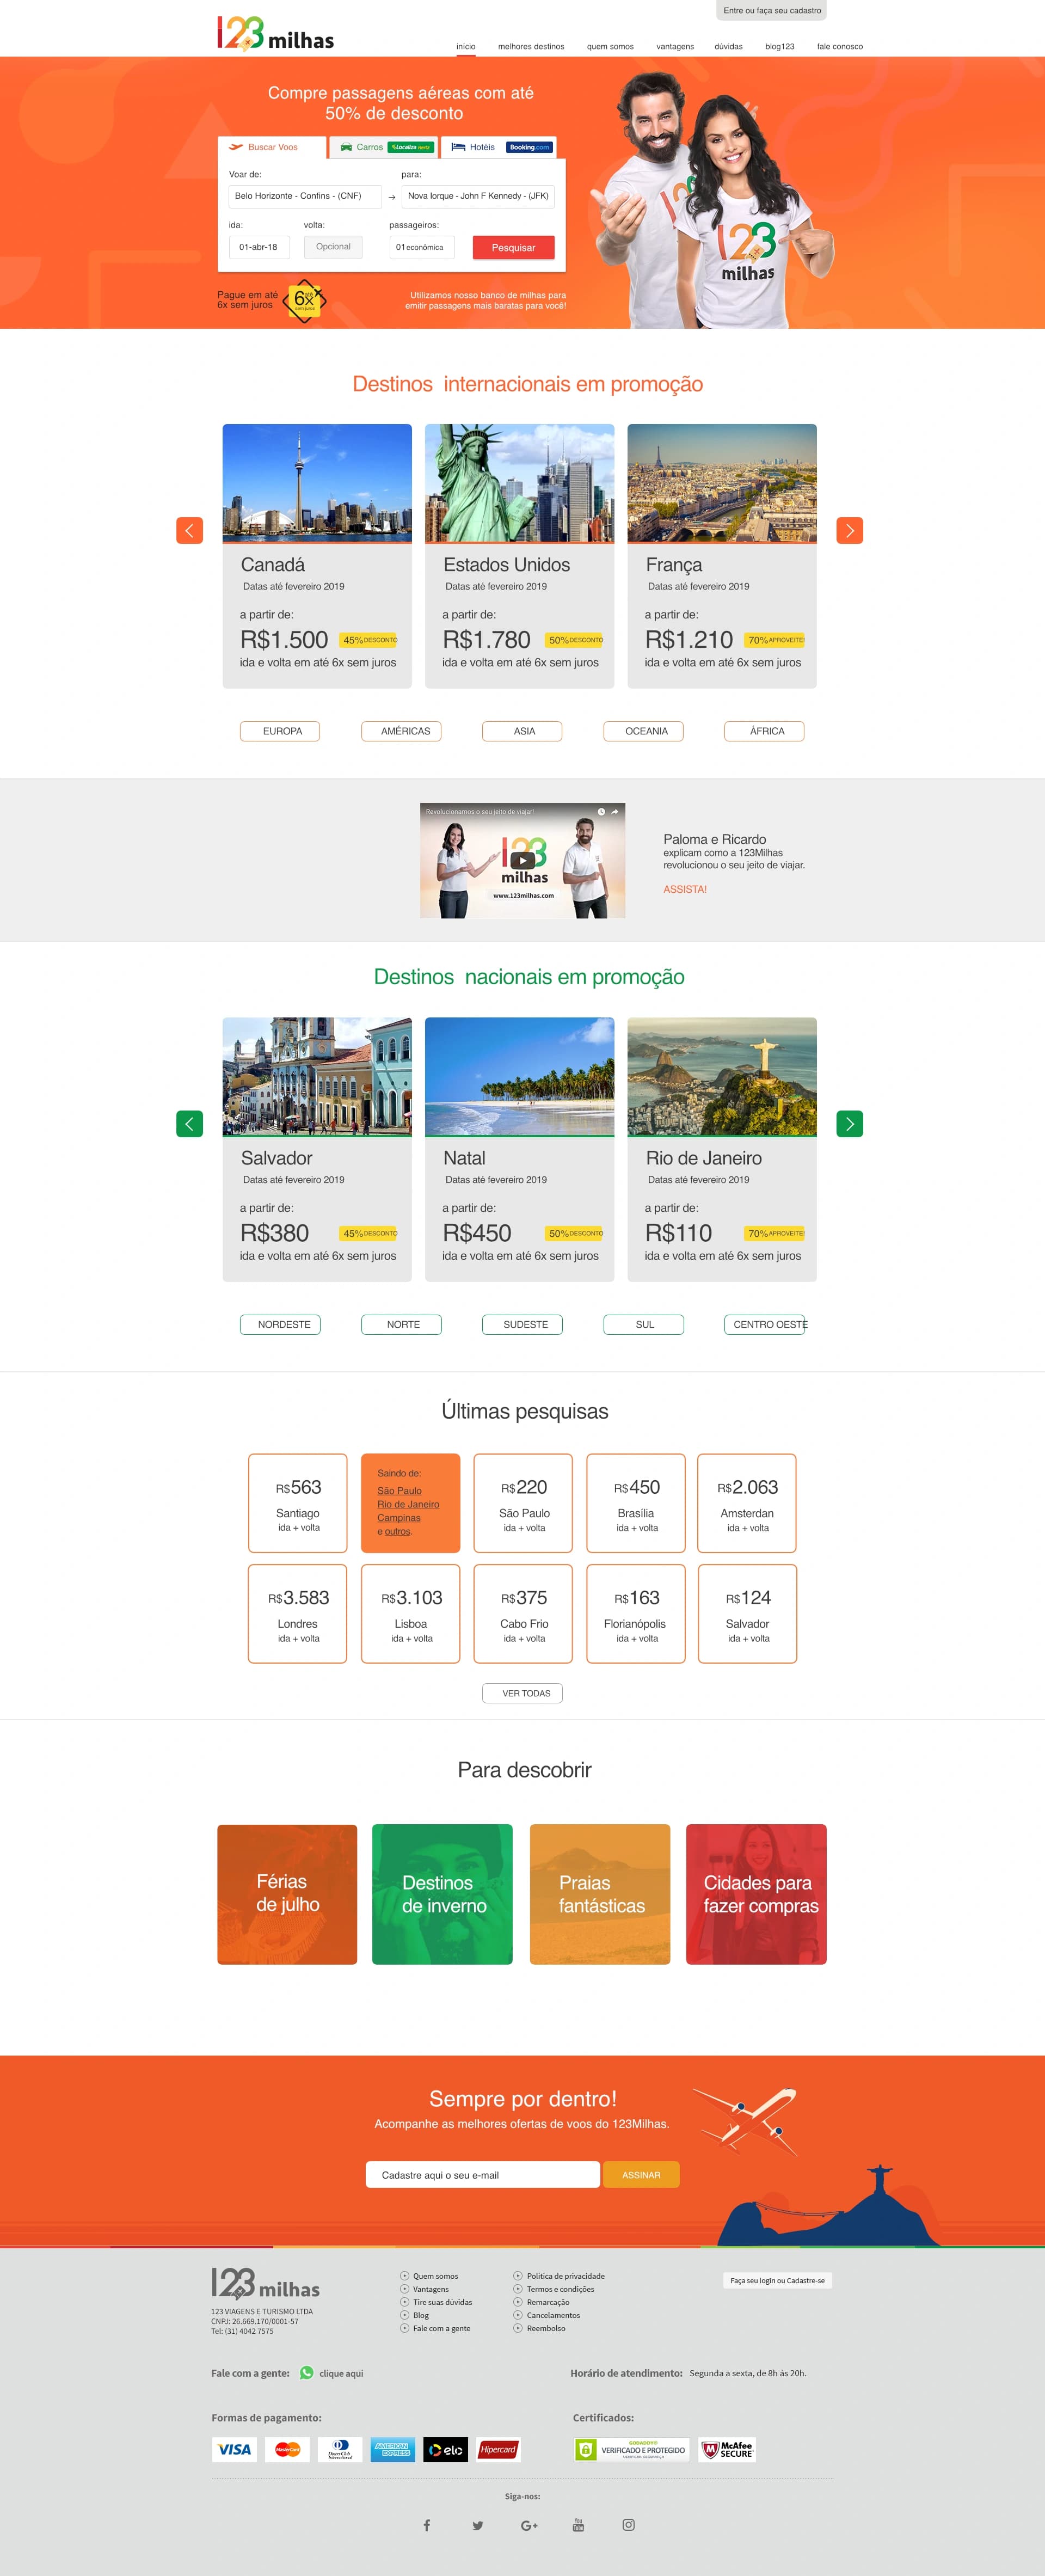Open the YouTube icon in the footer
This screenshot has width=1045, height=2576.
578,2525
